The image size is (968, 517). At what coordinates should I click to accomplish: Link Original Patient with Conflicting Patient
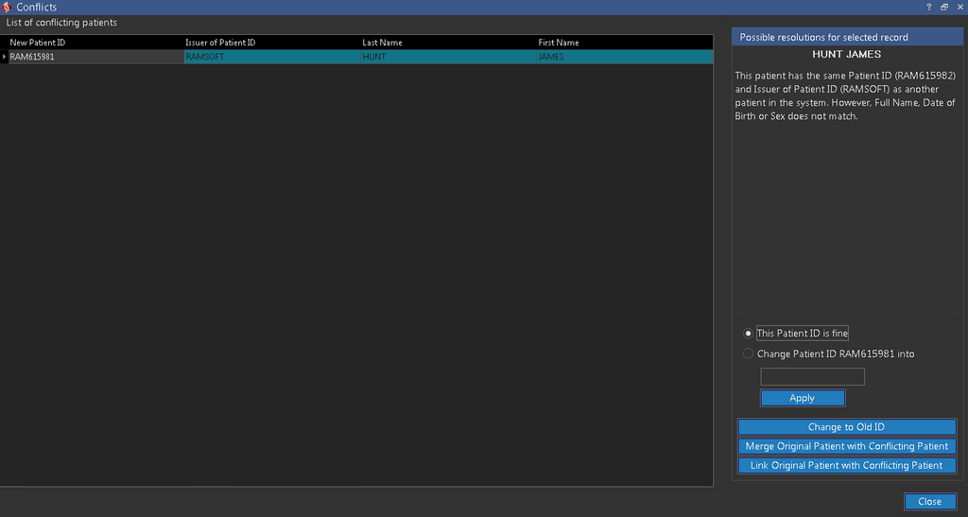click(846, 465)
